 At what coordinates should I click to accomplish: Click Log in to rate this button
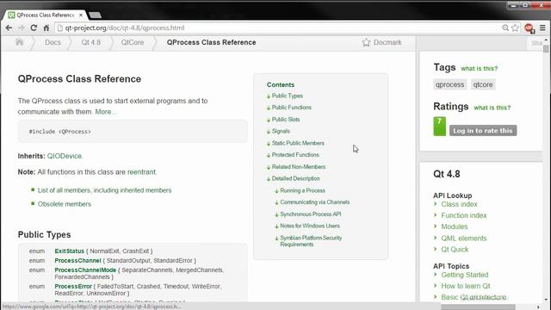point(483,131)
